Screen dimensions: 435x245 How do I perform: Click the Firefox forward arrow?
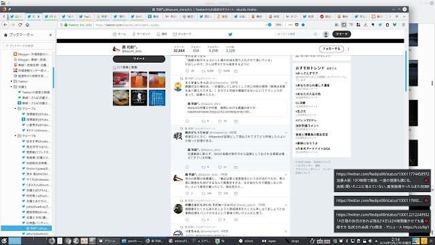pyautogui.click(x=13, y=24)
